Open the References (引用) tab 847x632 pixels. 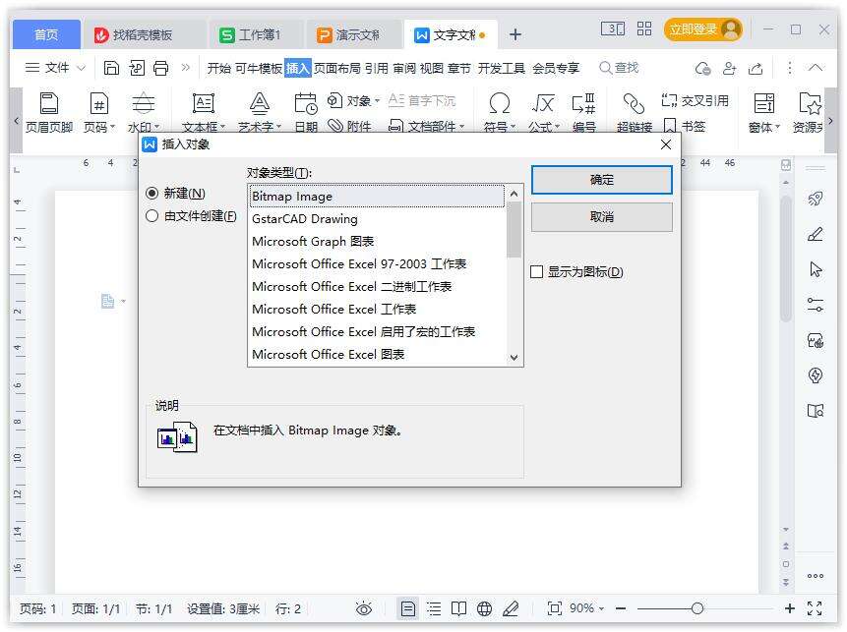point(376,68)
